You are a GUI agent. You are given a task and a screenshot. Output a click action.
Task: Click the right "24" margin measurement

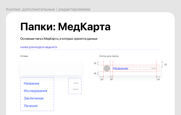coord(158,79)
